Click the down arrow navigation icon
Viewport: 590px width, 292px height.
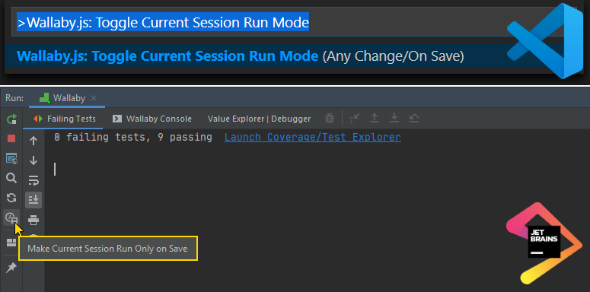pyautogui.click(x=33, y=160)
